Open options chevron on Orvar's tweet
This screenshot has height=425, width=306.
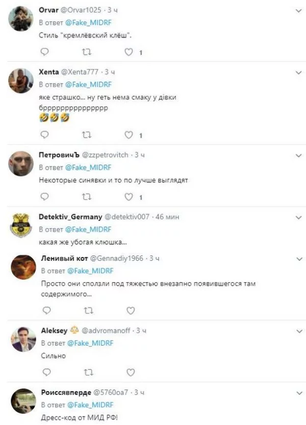tap(298, 10)
